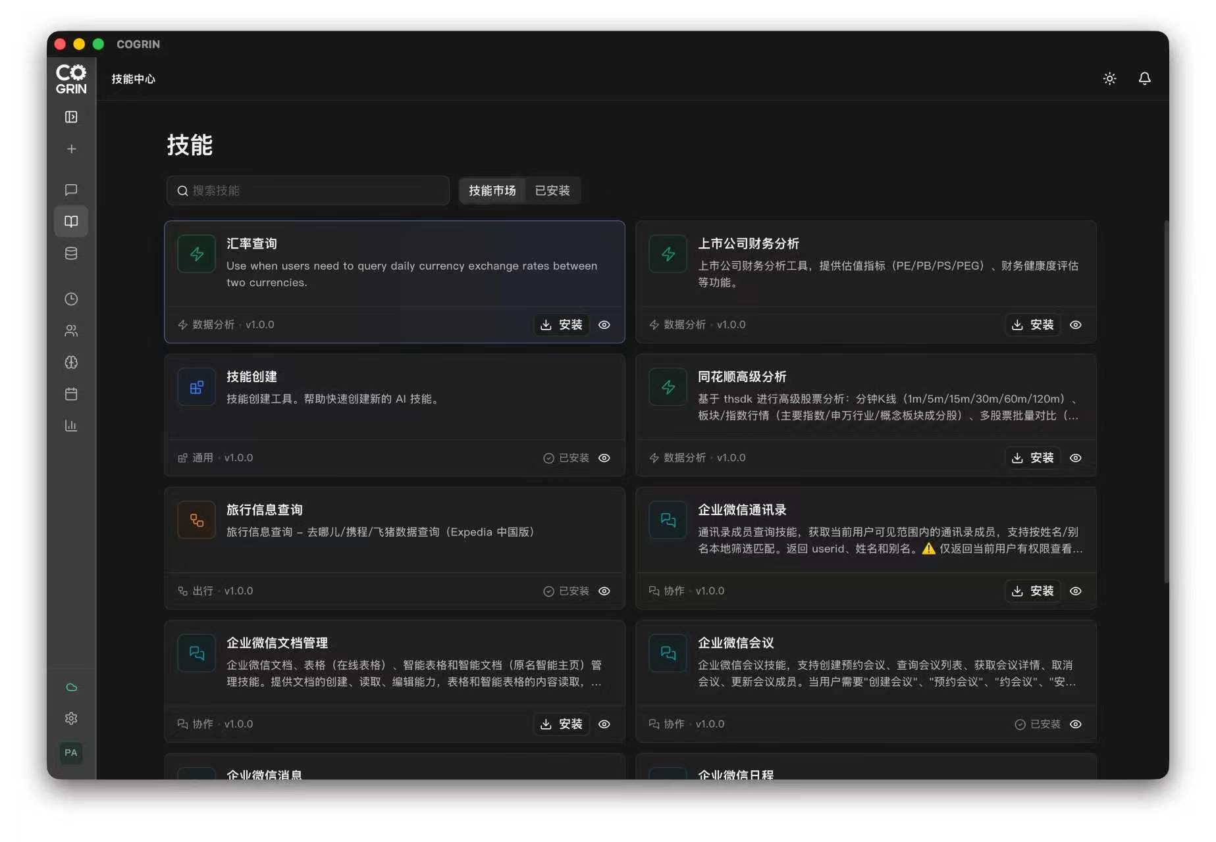This screenshot has width=1216, height=842.
Task: Open the 旅行信息查询 card title
Action: tap(265, 510)
